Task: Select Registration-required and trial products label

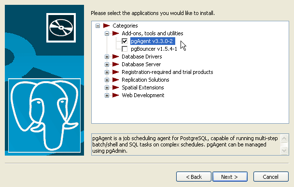Action: click(168, 72)
